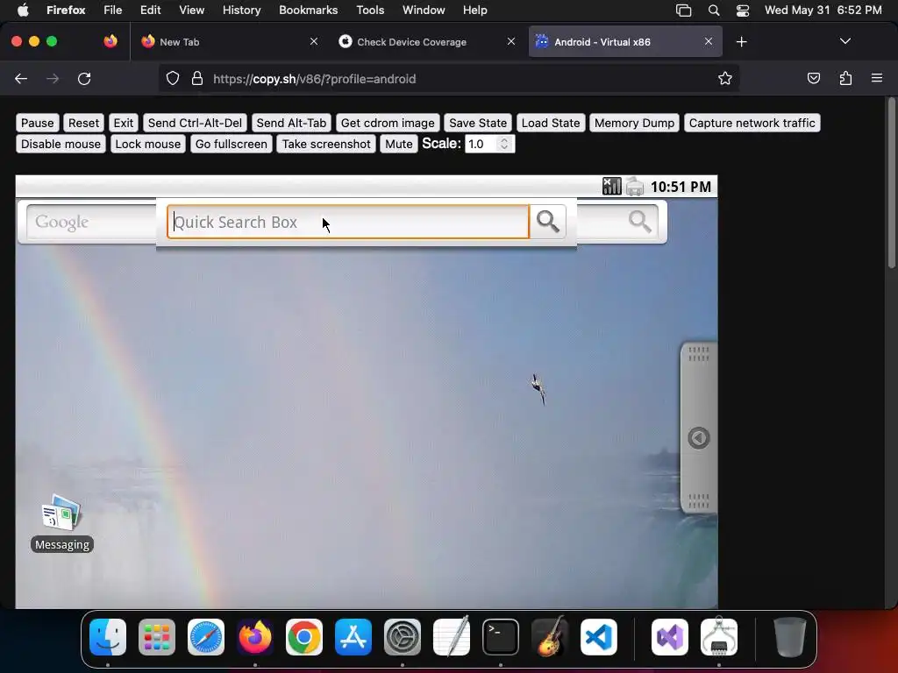
Task: Click the menu bar date and time
Action: coord(823,11)
